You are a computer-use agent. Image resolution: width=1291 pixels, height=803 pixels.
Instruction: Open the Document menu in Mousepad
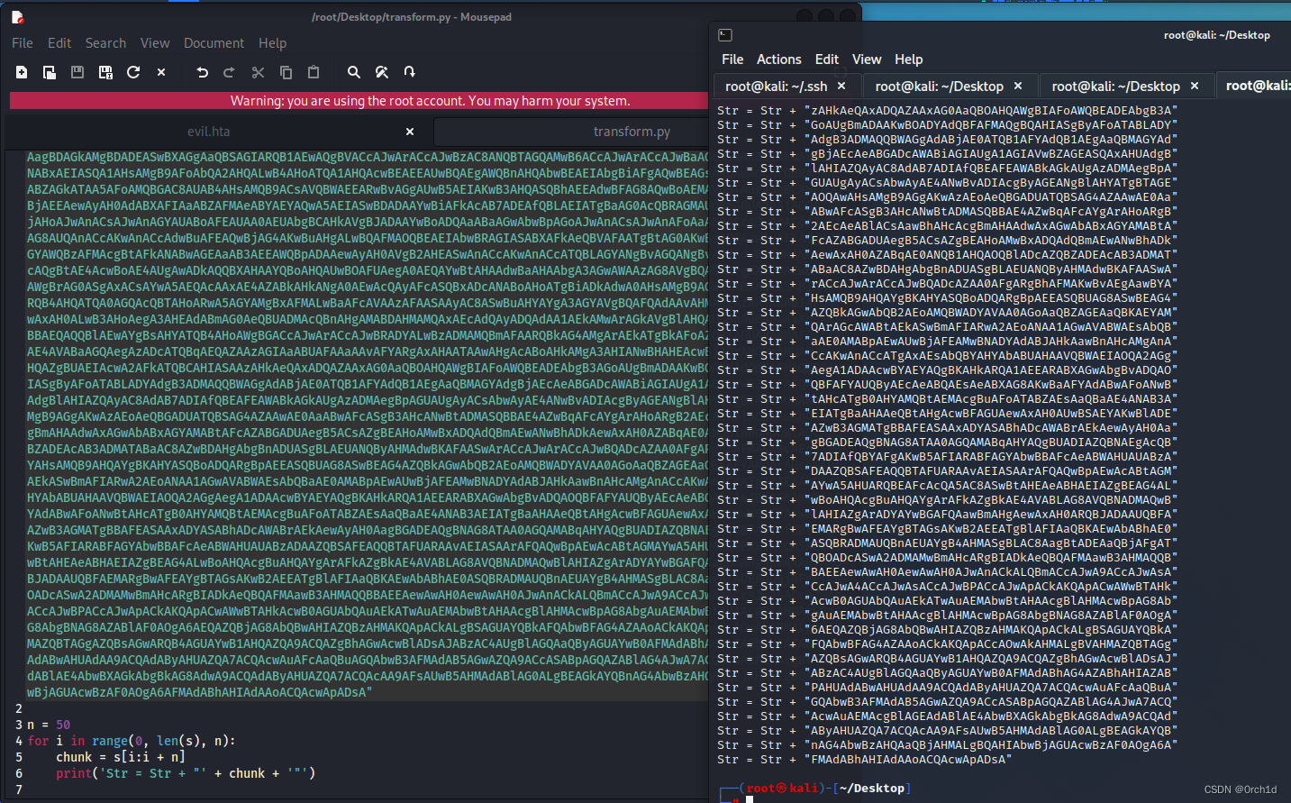point(214,43)
